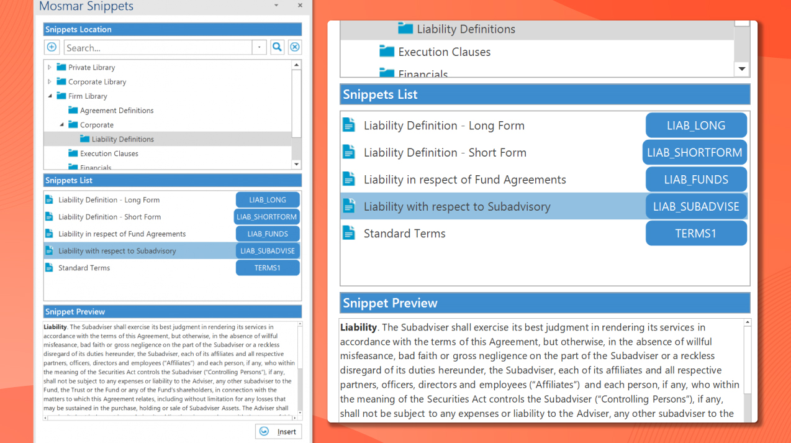Open the Mosmar Snippets pane dropdown arrow
This screenshot has height=443, width=791.
point(276,6)
